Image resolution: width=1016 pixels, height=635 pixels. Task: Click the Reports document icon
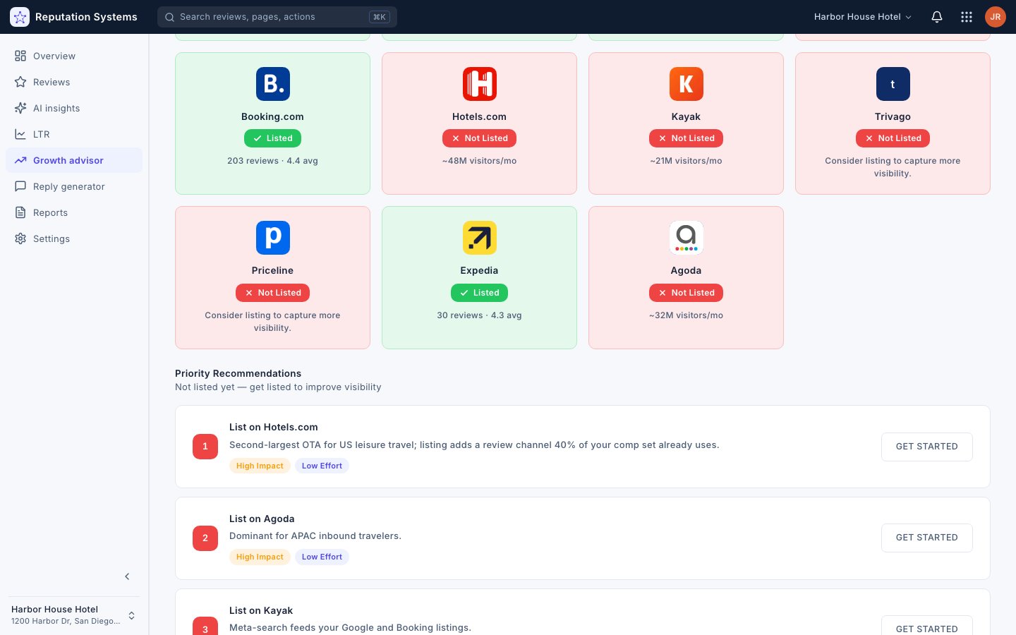click(x=20, y=212)
